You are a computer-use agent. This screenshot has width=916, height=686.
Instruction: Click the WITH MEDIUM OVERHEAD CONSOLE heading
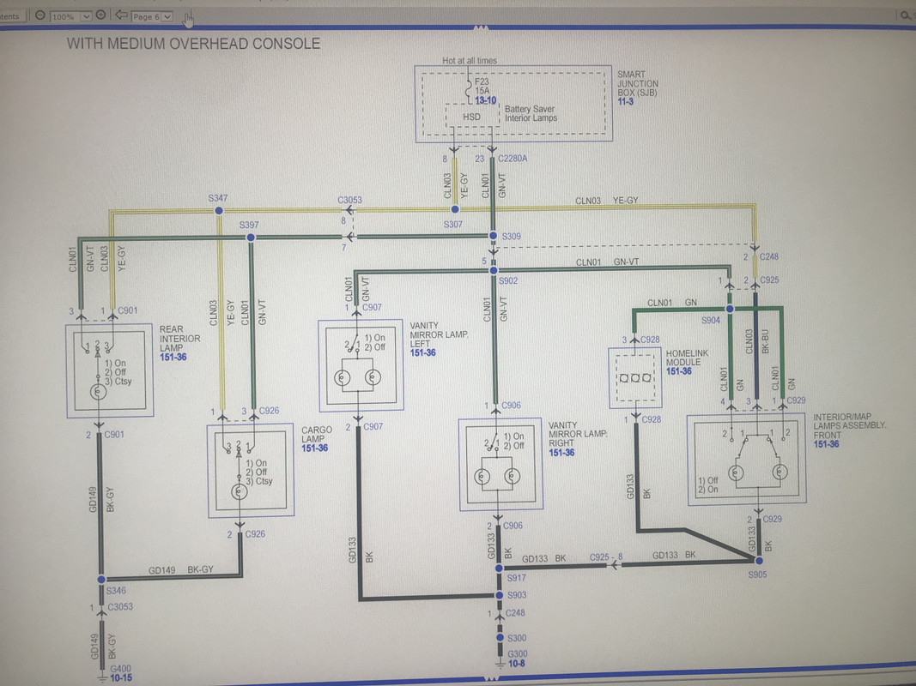[193, 44]
